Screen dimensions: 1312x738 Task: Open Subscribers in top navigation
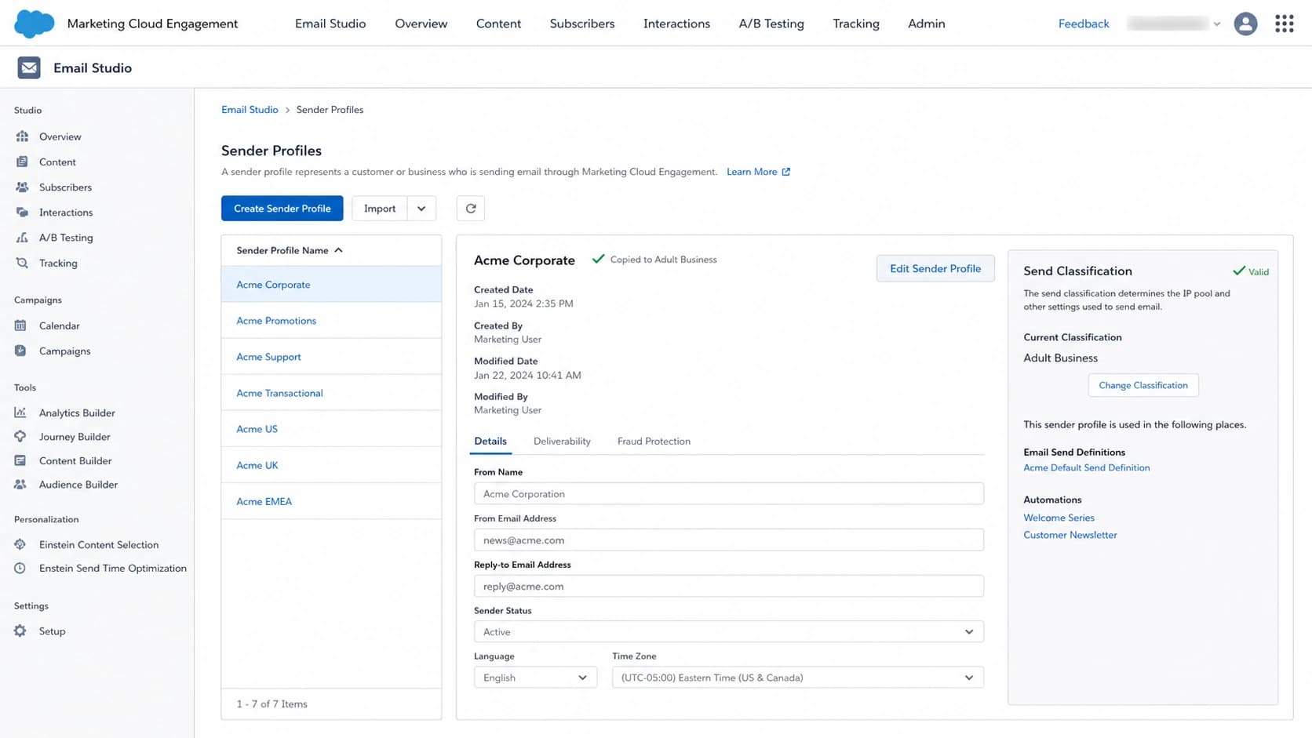coord(582,24)
